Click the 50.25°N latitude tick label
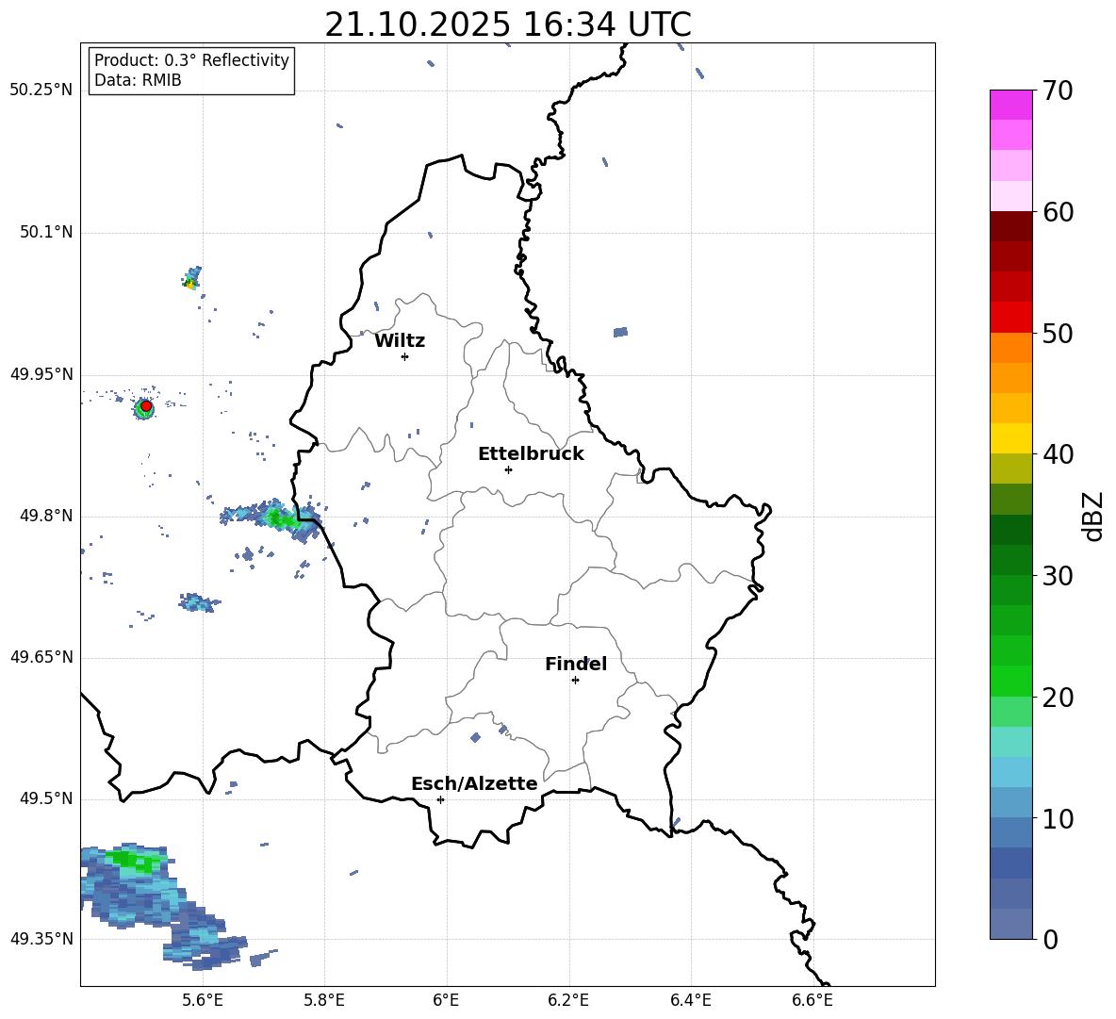Screen dimensions: 1116x1019 pyautogui.click(x=41, y=90)
